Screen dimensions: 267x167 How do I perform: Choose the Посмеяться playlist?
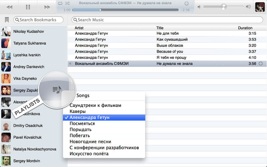coord(104,124)
